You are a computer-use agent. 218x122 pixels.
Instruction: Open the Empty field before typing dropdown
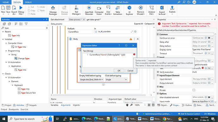pyautogui.click(x=91, y=80)
